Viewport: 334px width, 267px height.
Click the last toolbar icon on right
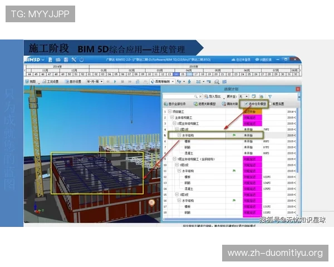pos(224,82)
